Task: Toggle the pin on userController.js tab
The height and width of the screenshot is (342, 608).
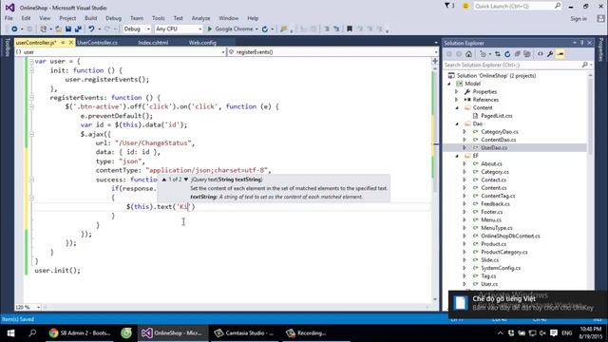Action: tap(63, 43)
